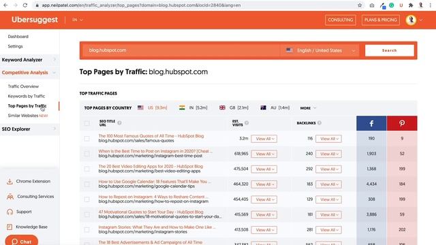The width and height of the screenshot is (436, 245).
Task: Click the Knowledge Base book icon
Action: (10, 227)
